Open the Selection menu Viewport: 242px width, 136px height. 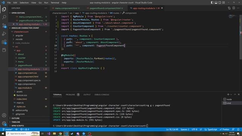pos(24,3)
